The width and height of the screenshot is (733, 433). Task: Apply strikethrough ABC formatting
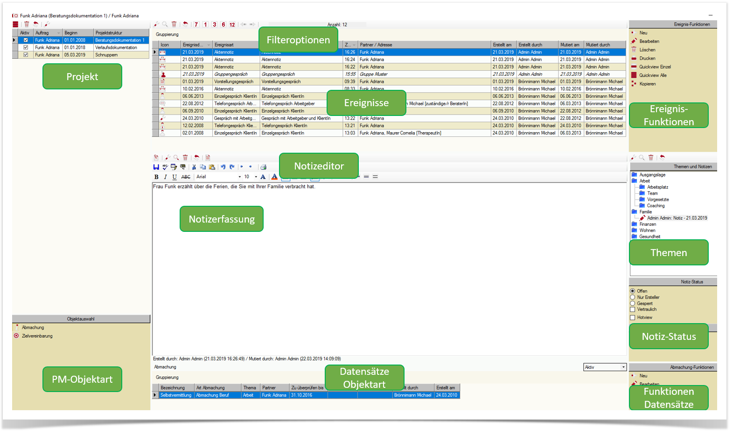[186, 177]
